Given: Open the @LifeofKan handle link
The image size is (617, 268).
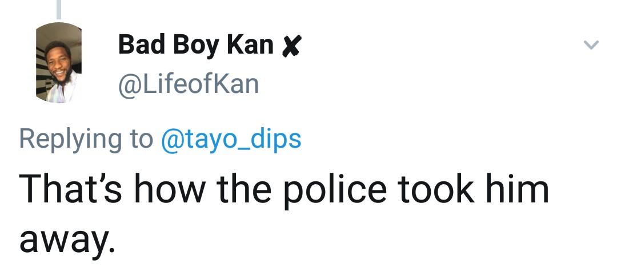Looking at the screenshot, I should coord(188,84).
